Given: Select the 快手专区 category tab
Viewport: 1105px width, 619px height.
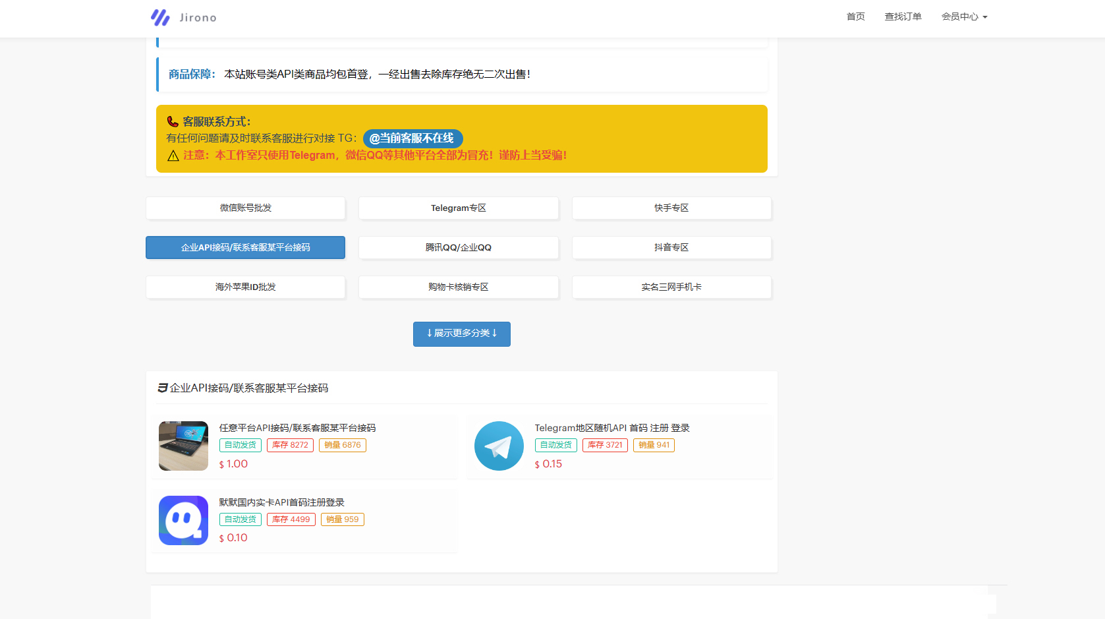Looking at the screenshot, I should point(671,208).
